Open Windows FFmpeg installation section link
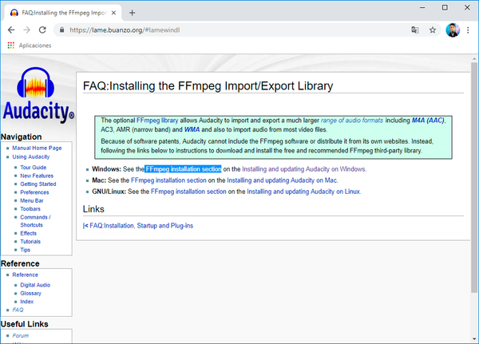Viewport: 479px width, 344px height. (x=184, y=169)
